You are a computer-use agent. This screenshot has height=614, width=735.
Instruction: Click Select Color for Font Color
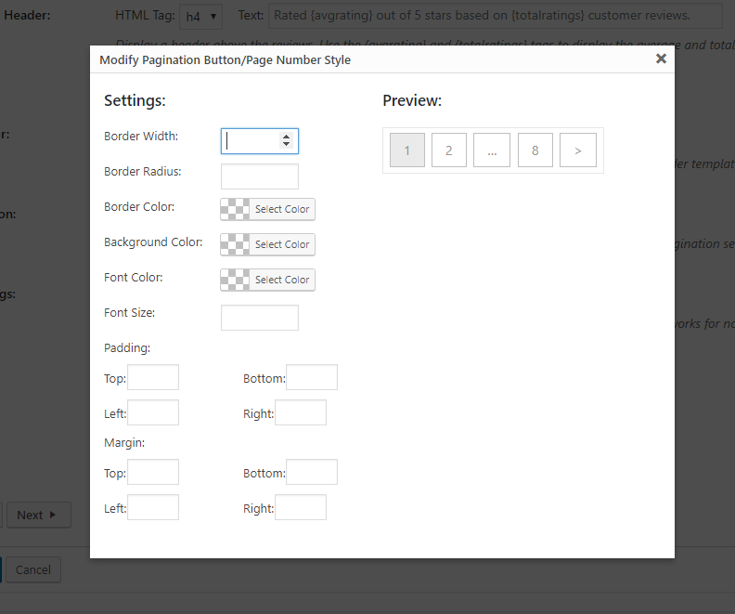282,280
